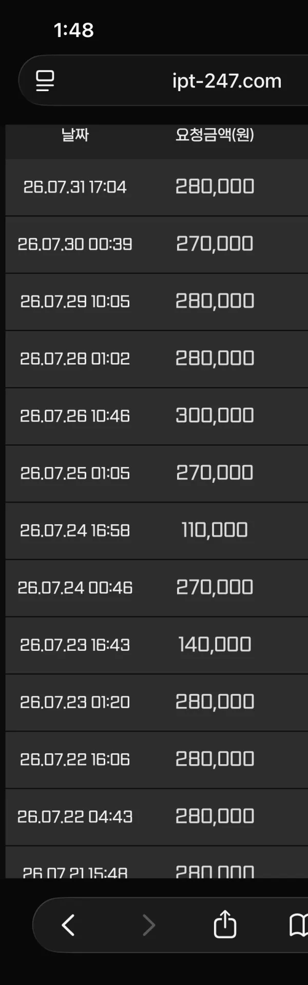Tap the 140,000 amount value
This screenshot has width=308, height=985.
pyautogui.click(x=215, y=645)
